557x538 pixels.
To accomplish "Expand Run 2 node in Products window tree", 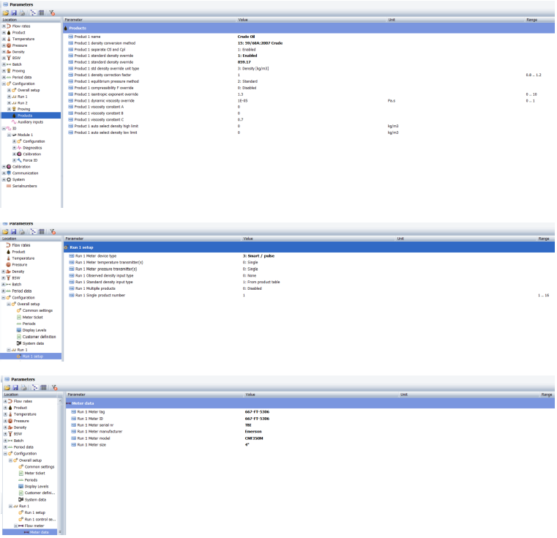I will coord(10,103).
